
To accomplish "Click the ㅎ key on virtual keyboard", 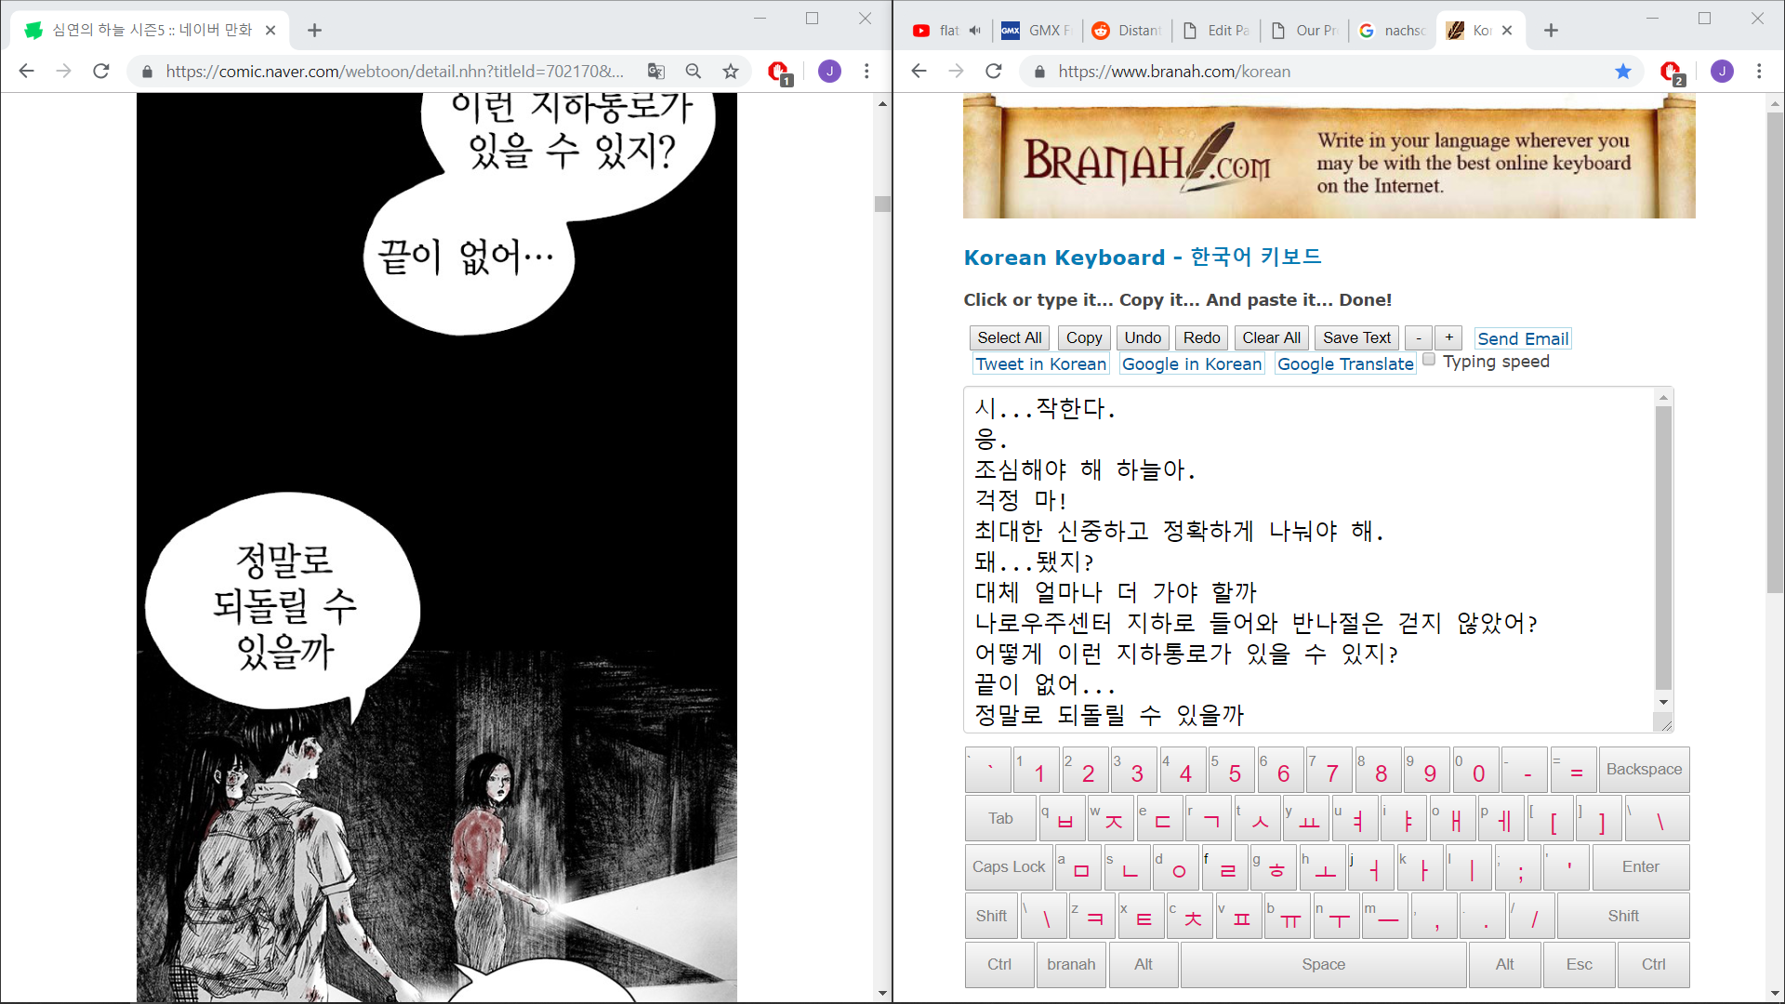I will coord(1273,867).
